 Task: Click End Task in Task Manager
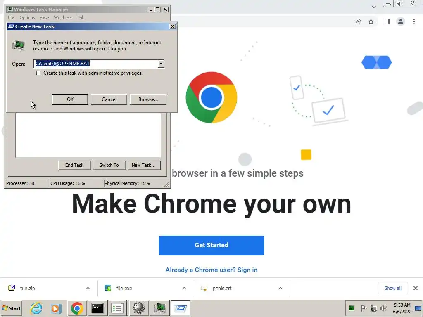tap(74, 165)
